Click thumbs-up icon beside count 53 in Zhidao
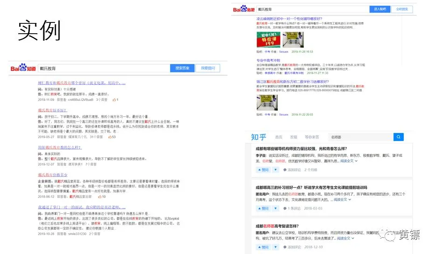The width and height of the screenshot is (434, 254). point(110,137)
